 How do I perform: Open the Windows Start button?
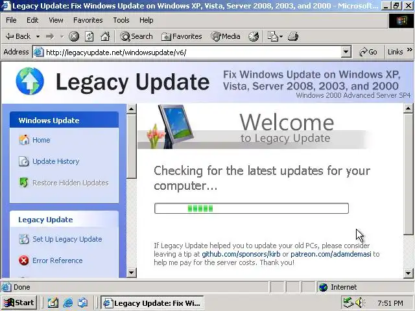[x=19, y=303]
